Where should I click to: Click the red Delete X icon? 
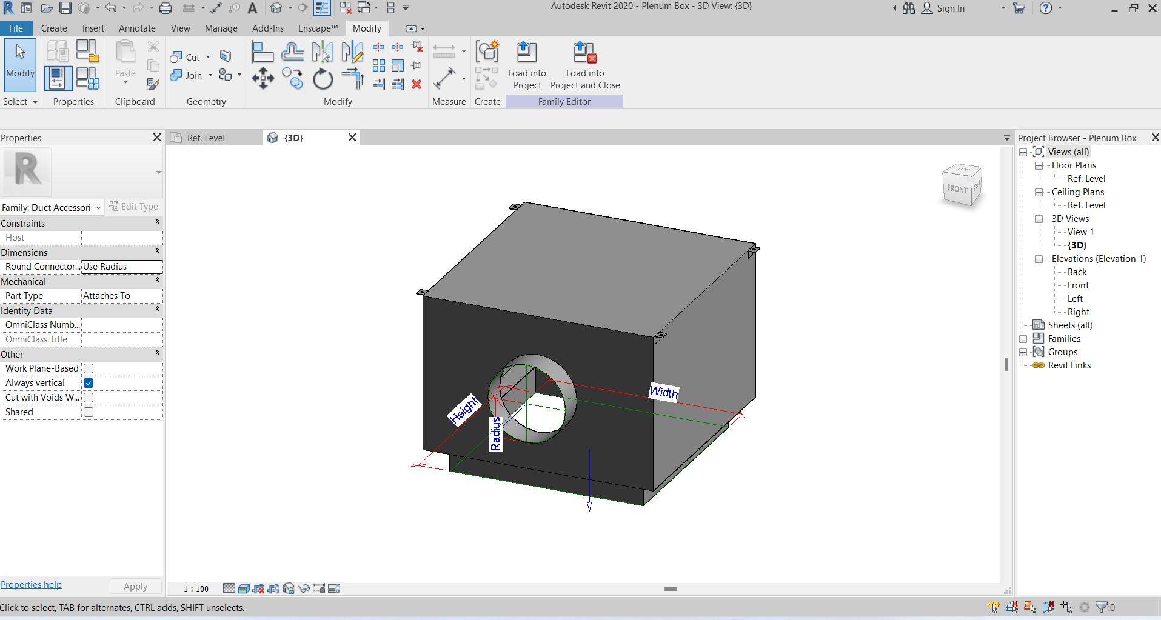(417, 84)
